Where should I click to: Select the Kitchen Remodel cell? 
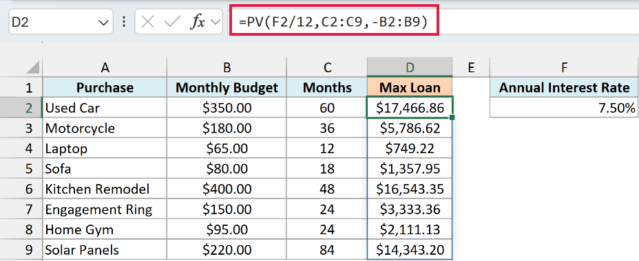(x=105, y=189)
